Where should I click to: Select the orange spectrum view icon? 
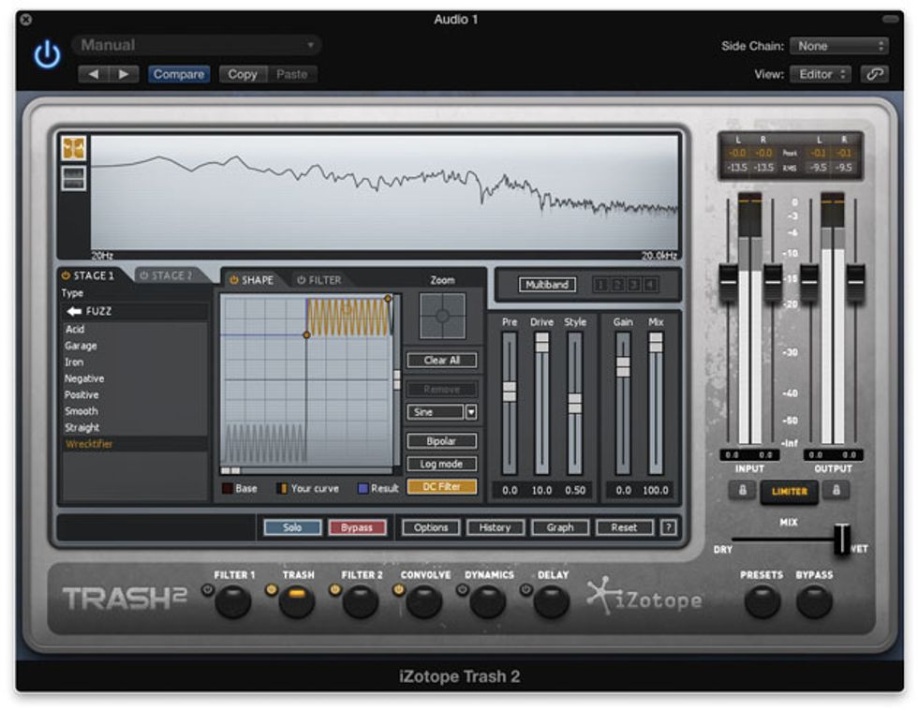click(74, 149)
